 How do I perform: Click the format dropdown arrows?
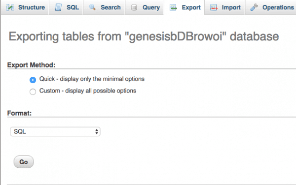97,131
